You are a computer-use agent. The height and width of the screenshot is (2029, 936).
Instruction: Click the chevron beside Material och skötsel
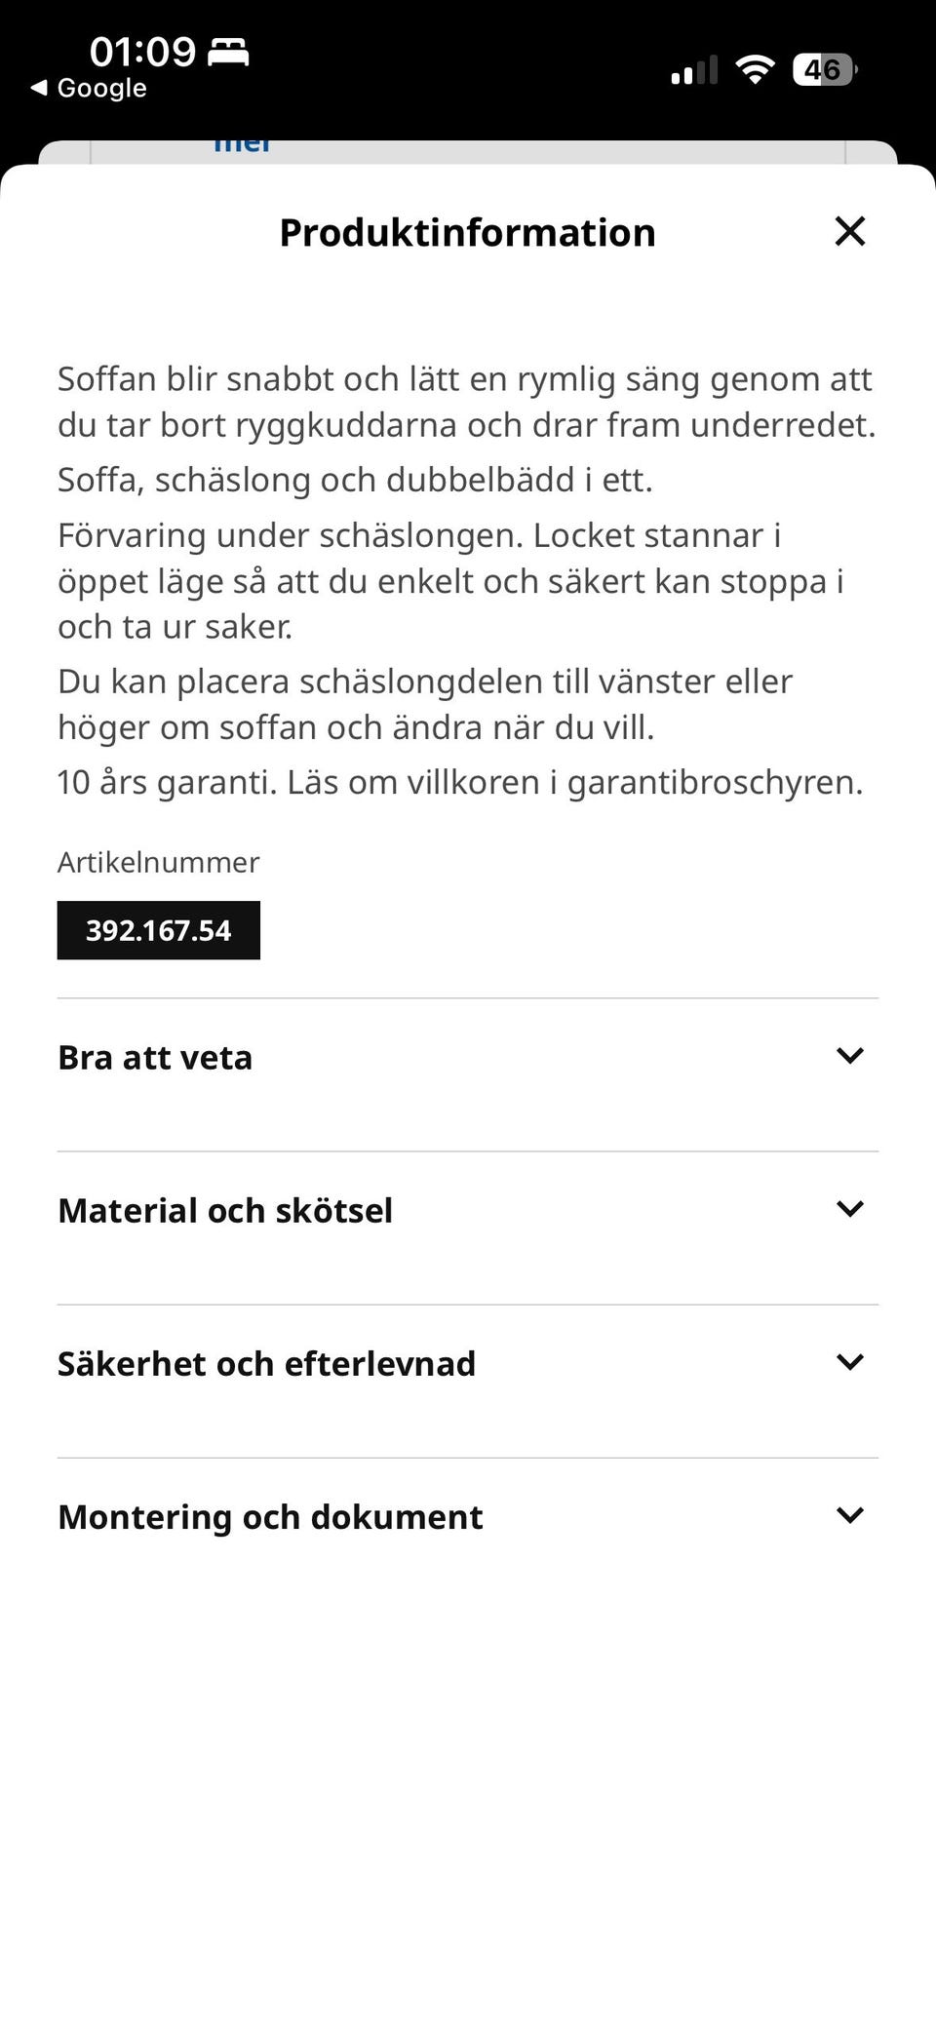click(x=850, y=1209)
